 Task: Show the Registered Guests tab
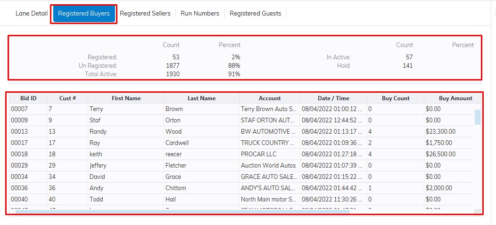click(x=255, y=13)
